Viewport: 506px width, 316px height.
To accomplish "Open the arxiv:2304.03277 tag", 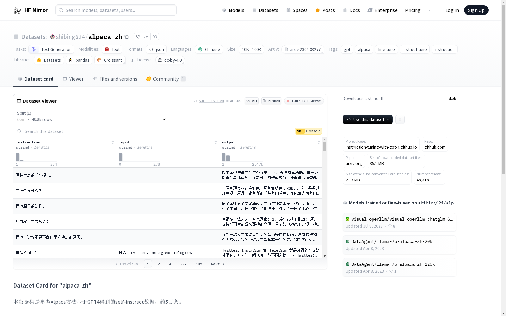I will 303,49.
